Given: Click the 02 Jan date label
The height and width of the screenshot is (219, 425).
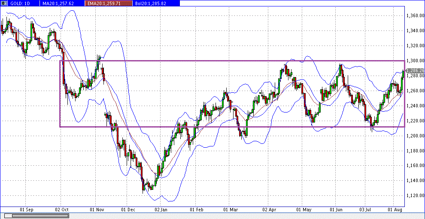Looking at the screenshot, I should pos(161,210).
